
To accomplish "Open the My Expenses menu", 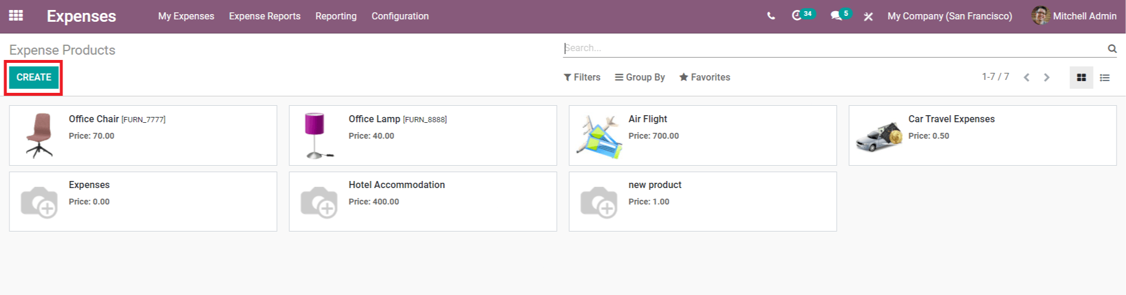I will click(x=186, y=16).
